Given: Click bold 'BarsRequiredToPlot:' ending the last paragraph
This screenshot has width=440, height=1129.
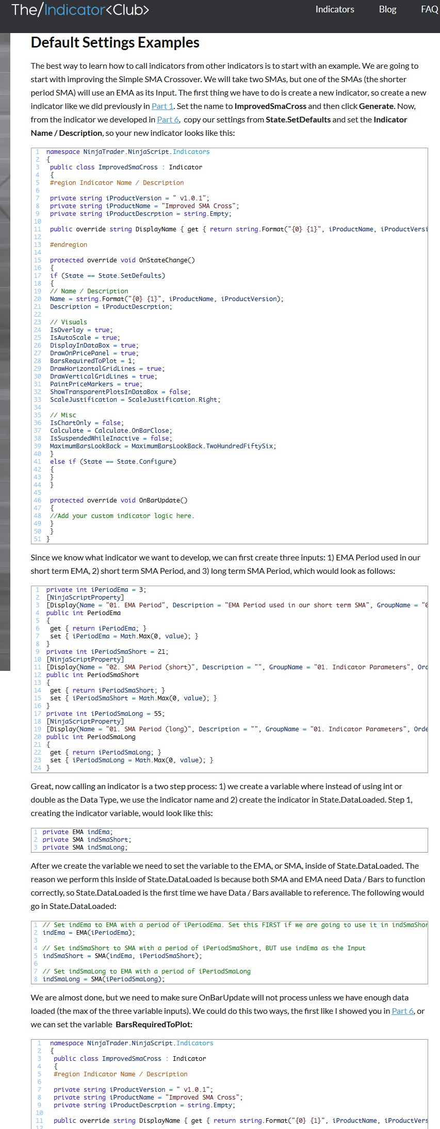Looking at the screenshot, I should (154, 1024).
